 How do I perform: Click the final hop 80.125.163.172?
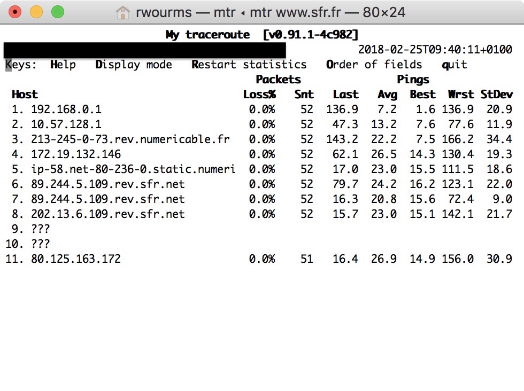(x=76, y=259)
